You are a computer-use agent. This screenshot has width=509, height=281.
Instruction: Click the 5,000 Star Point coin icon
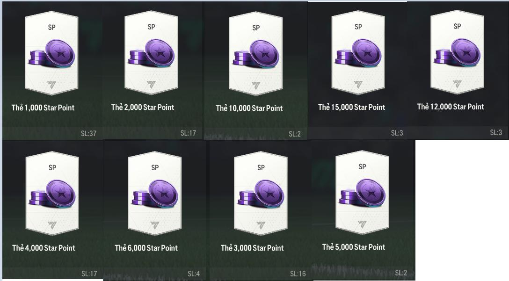[x=362, y=193]
